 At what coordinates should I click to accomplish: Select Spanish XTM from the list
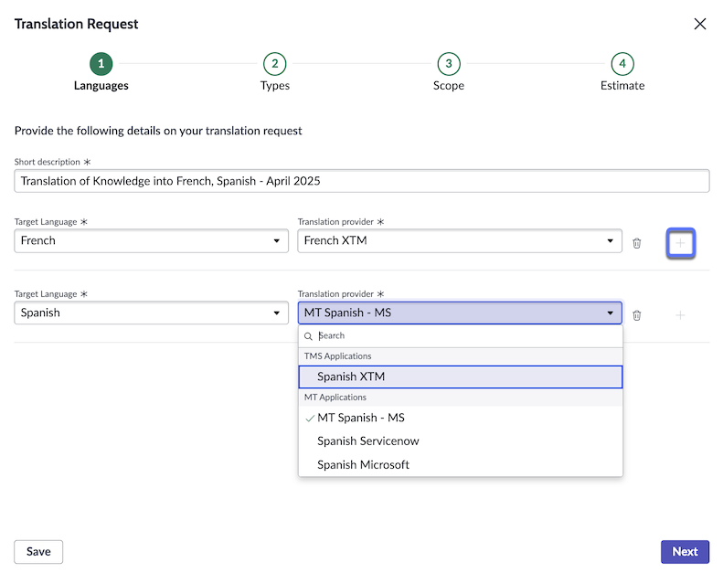click(461, 377)
